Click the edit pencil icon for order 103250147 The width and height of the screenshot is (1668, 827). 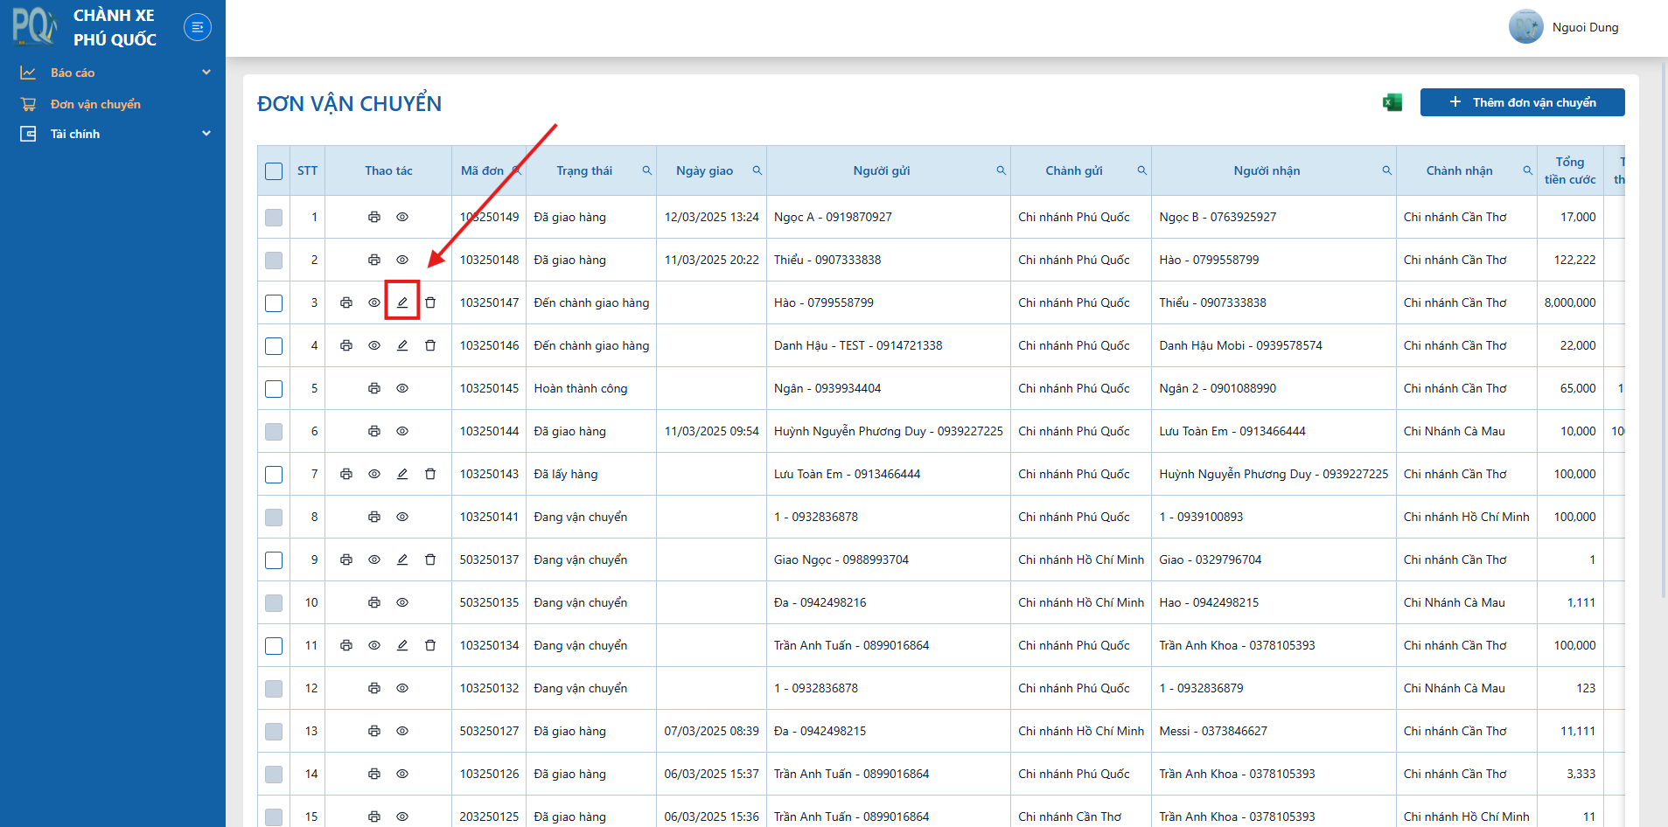[402, 302]
